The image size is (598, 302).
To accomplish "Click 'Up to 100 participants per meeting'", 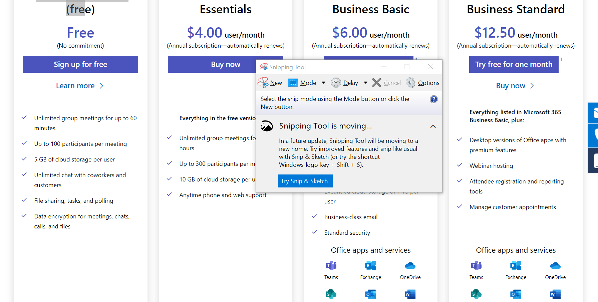I will 80,144.
